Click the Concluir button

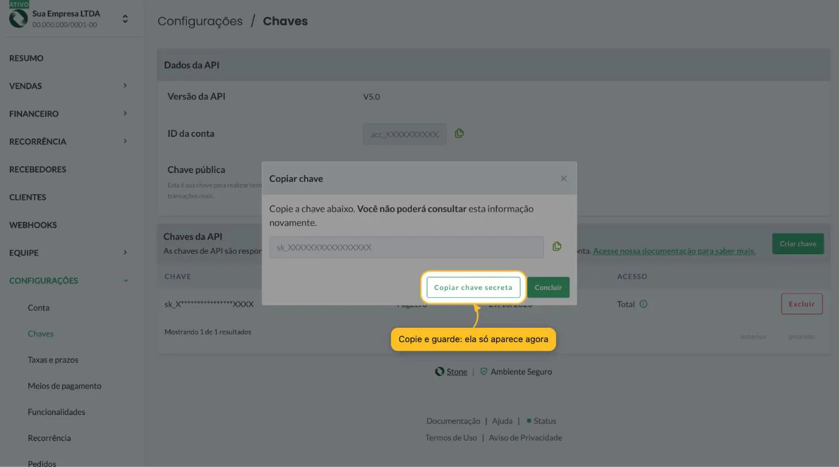coord(548,288)
